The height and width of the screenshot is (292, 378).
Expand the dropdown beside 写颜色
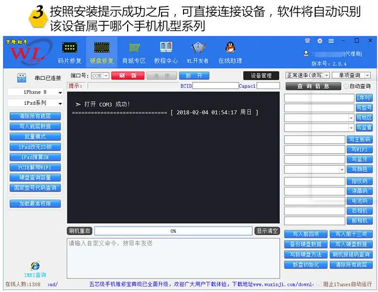[342, 169]
